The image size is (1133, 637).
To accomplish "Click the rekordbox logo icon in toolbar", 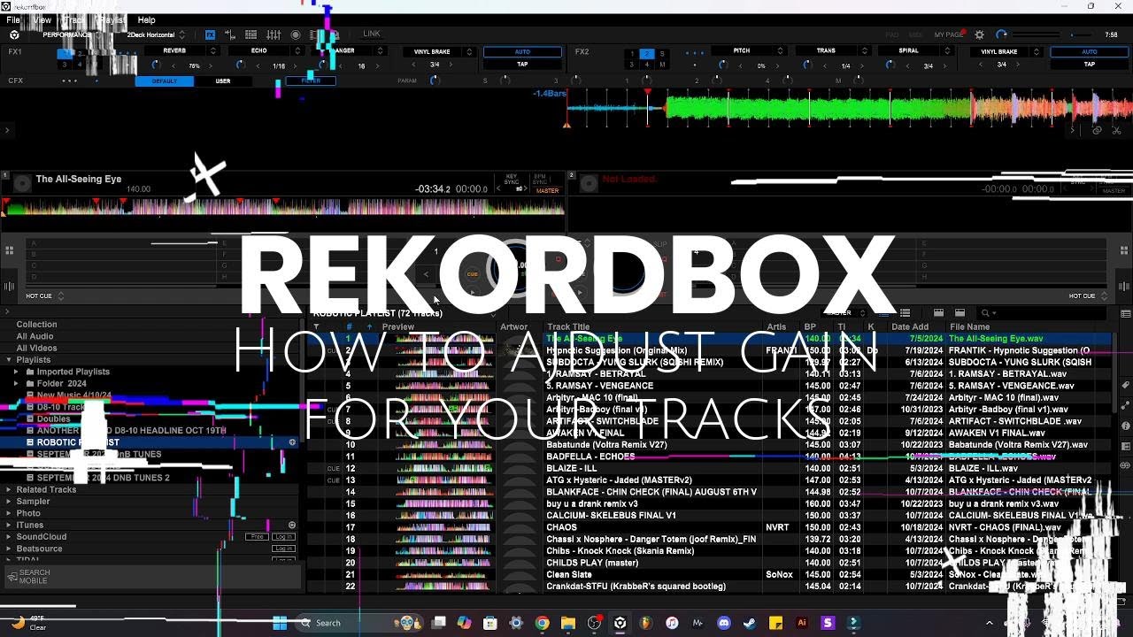I will pos(14,35).
